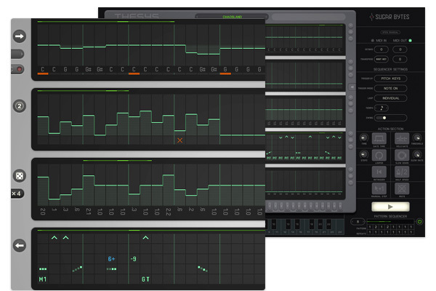Click the rising dotted ramp shape in bottom lane
This screenshot has height=291, width=436.
click(77, 268)
